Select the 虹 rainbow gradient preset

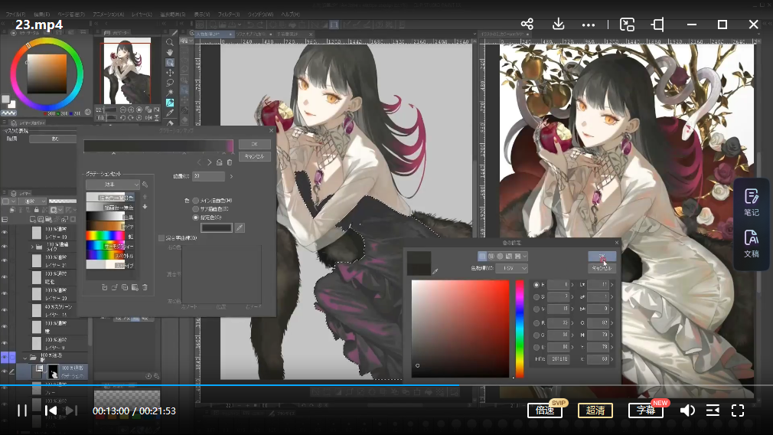coord(110,236)
